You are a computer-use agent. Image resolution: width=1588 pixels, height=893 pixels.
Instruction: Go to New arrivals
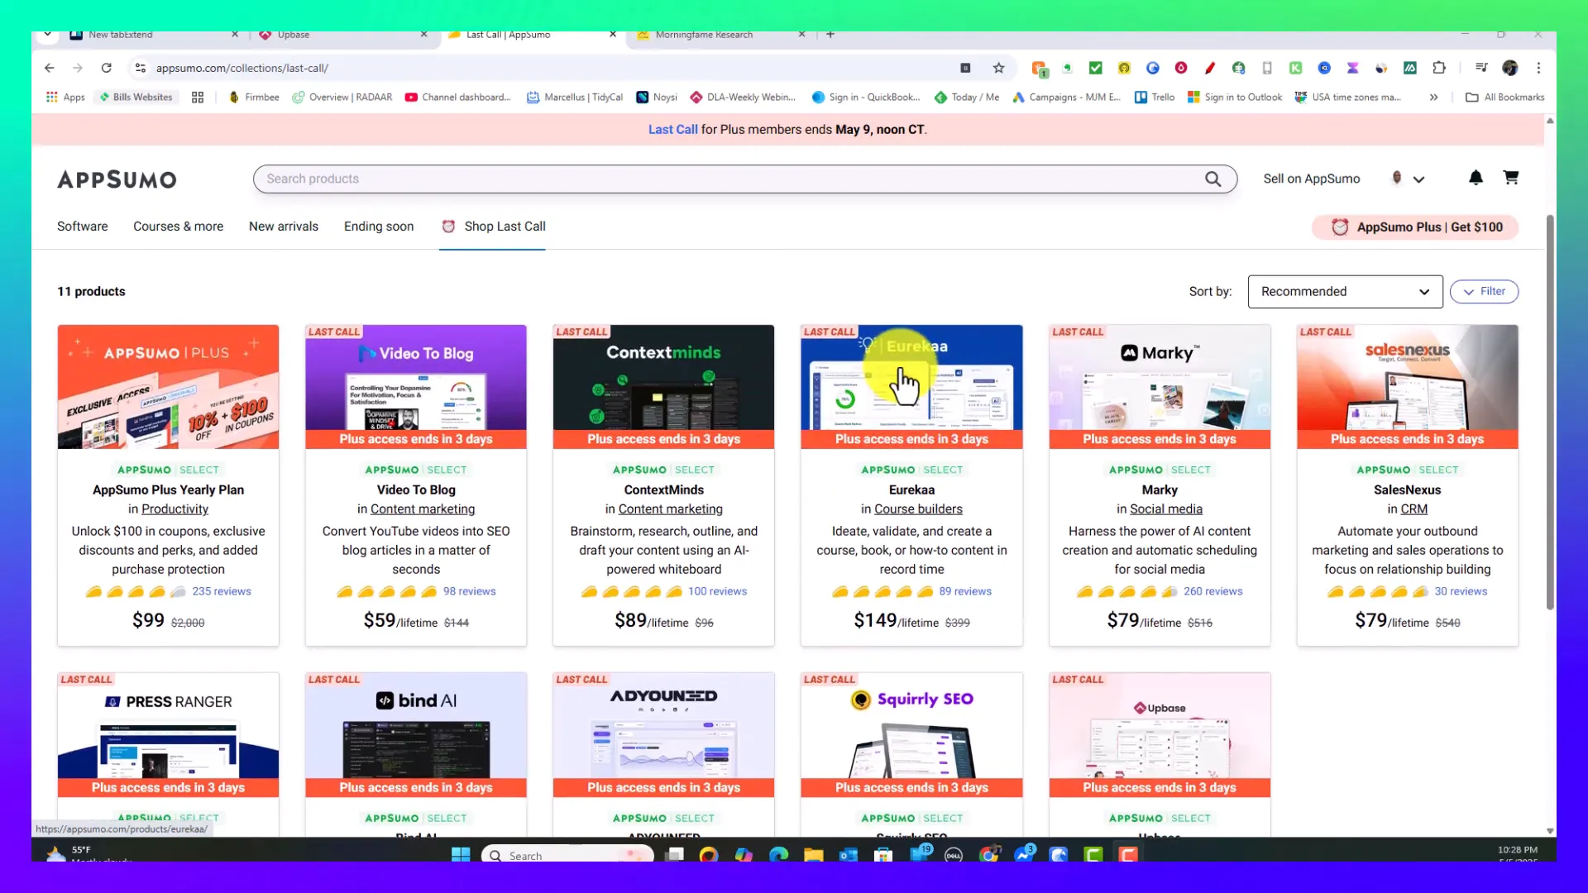284,227
